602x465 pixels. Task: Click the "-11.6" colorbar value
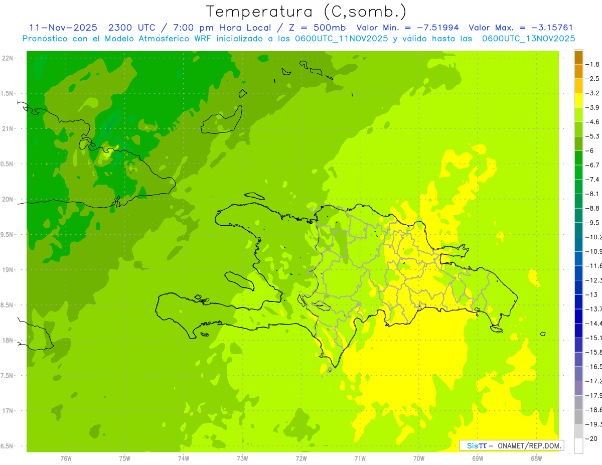(594, 265)
